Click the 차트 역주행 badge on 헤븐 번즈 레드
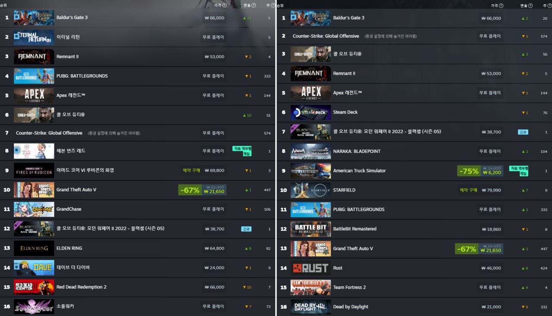552x316 pixels. click(242, 151)
